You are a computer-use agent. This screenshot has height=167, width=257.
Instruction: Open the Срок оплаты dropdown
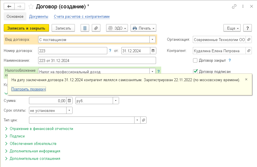click(x=69, y=110)
